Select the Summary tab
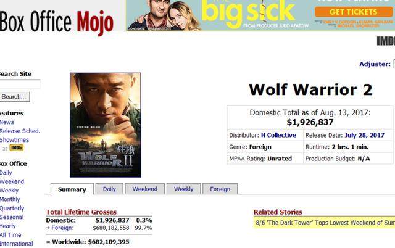The height and width of the screenshot is (248, 395). 72,189
